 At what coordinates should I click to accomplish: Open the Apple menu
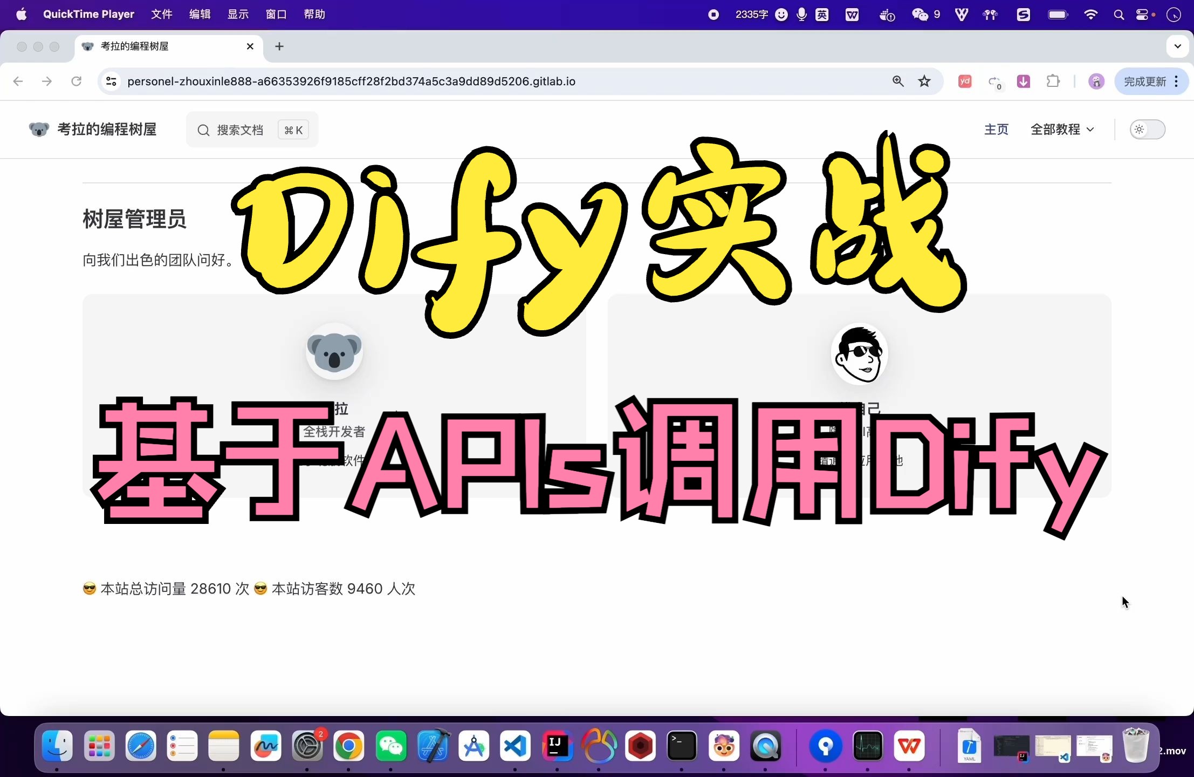22,14
